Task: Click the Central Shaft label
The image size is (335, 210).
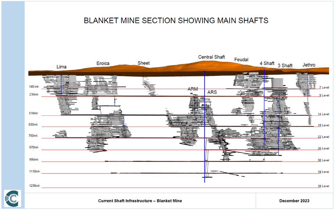Action: click(x=211, y=57)
